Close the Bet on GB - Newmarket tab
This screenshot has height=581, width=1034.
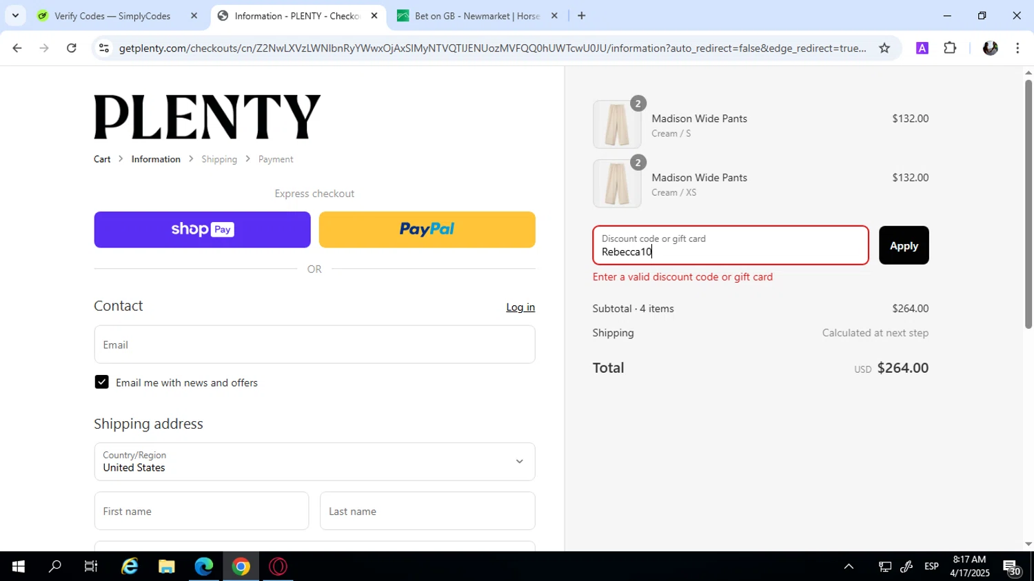point(554,15)
